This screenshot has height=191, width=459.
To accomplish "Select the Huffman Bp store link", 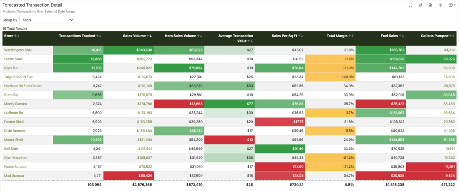I will (14, 113).
